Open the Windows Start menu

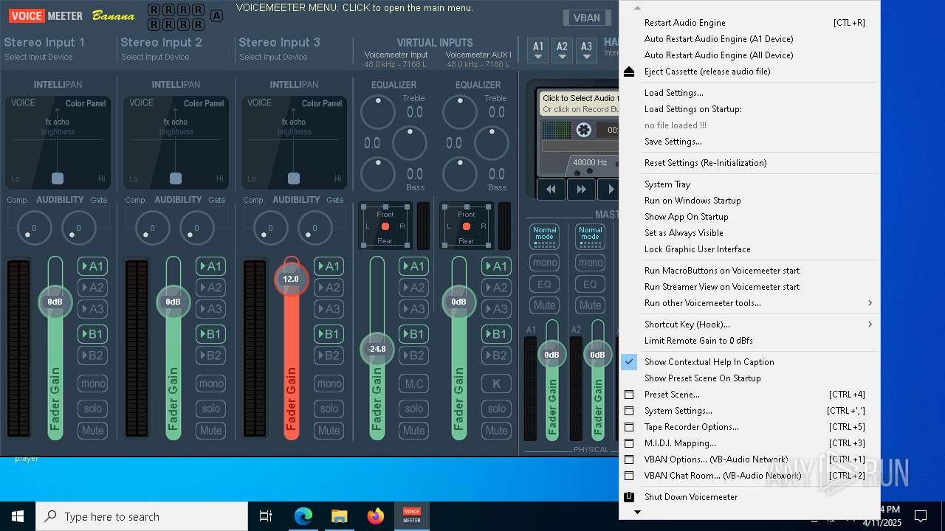tap(18, 516)
